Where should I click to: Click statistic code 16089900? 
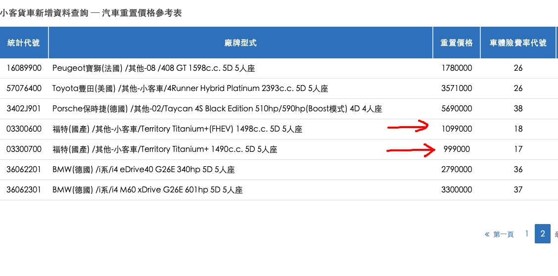click(x=24, y=68)
